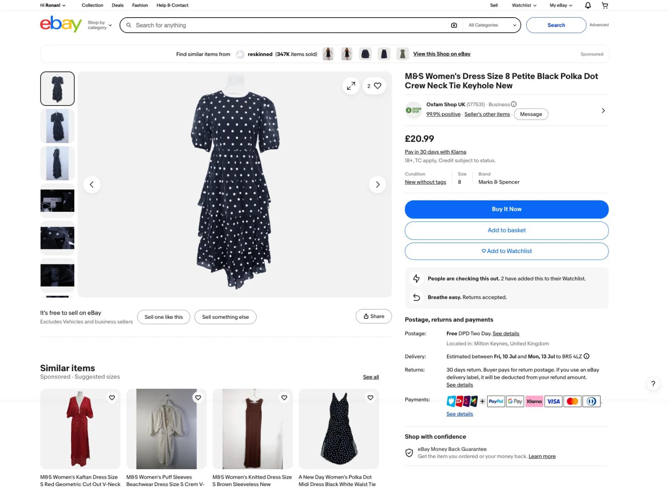This screenshot has height=488, width=668.
Task: Click the Oxfam Shop seller logo
Action: [x=413, y=110]
